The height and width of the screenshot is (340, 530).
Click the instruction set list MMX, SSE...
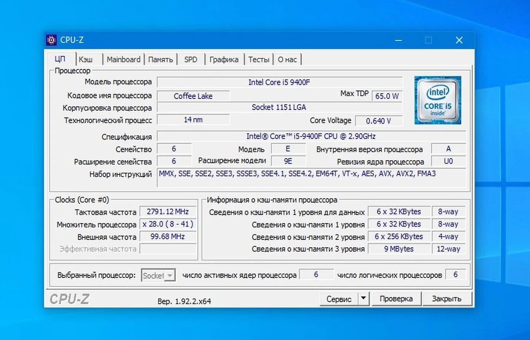click(311, 178)
